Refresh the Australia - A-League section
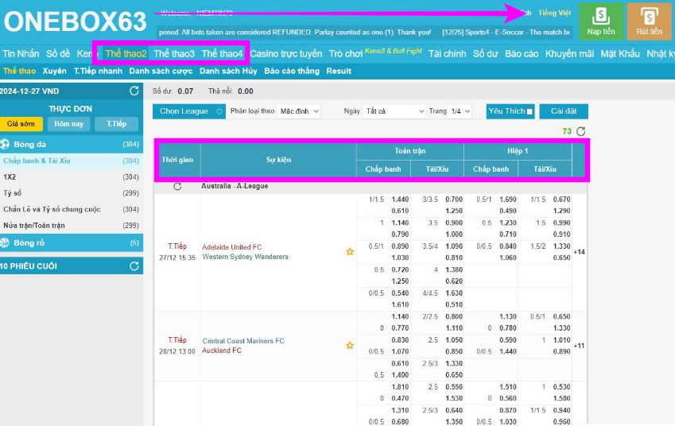This screenshot has height=426, width=675. (x=177, y=186)
